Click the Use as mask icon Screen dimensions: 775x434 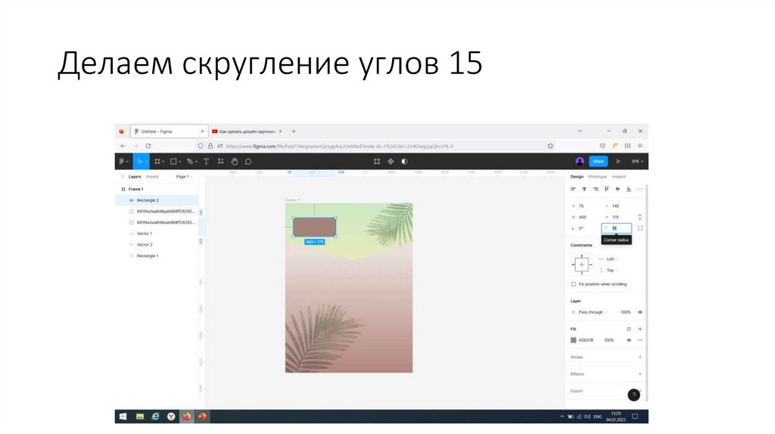[404, 162]
